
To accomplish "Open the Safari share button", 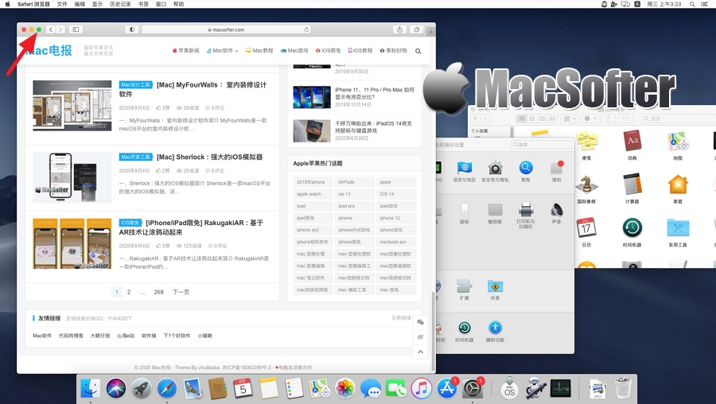I will (x=399, y=29).
